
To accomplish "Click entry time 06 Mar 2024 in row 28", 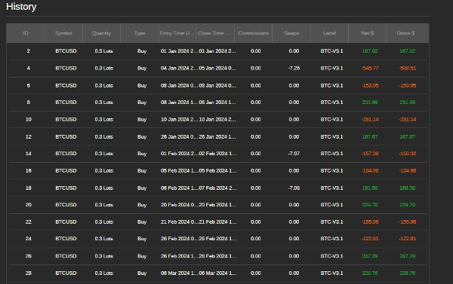I will tap(180, 273).
